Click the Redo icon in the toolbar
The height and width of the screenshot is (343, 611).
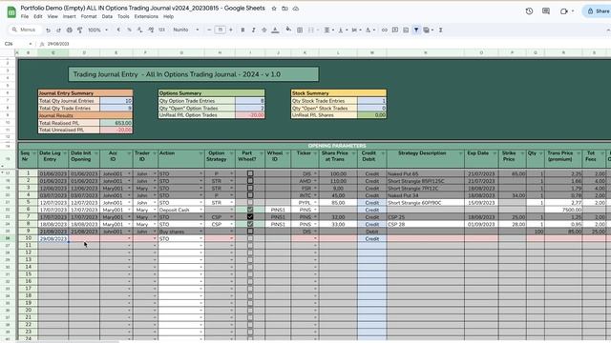click(58, 30)
